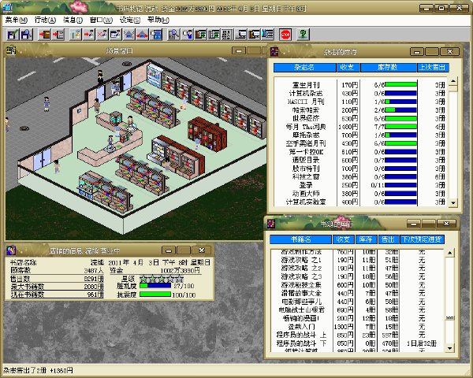Image resolution: width=473 pixels, height=378 pixels.
Task: Sort magazines by 杂志名 column header
Action: coord(304,68)
